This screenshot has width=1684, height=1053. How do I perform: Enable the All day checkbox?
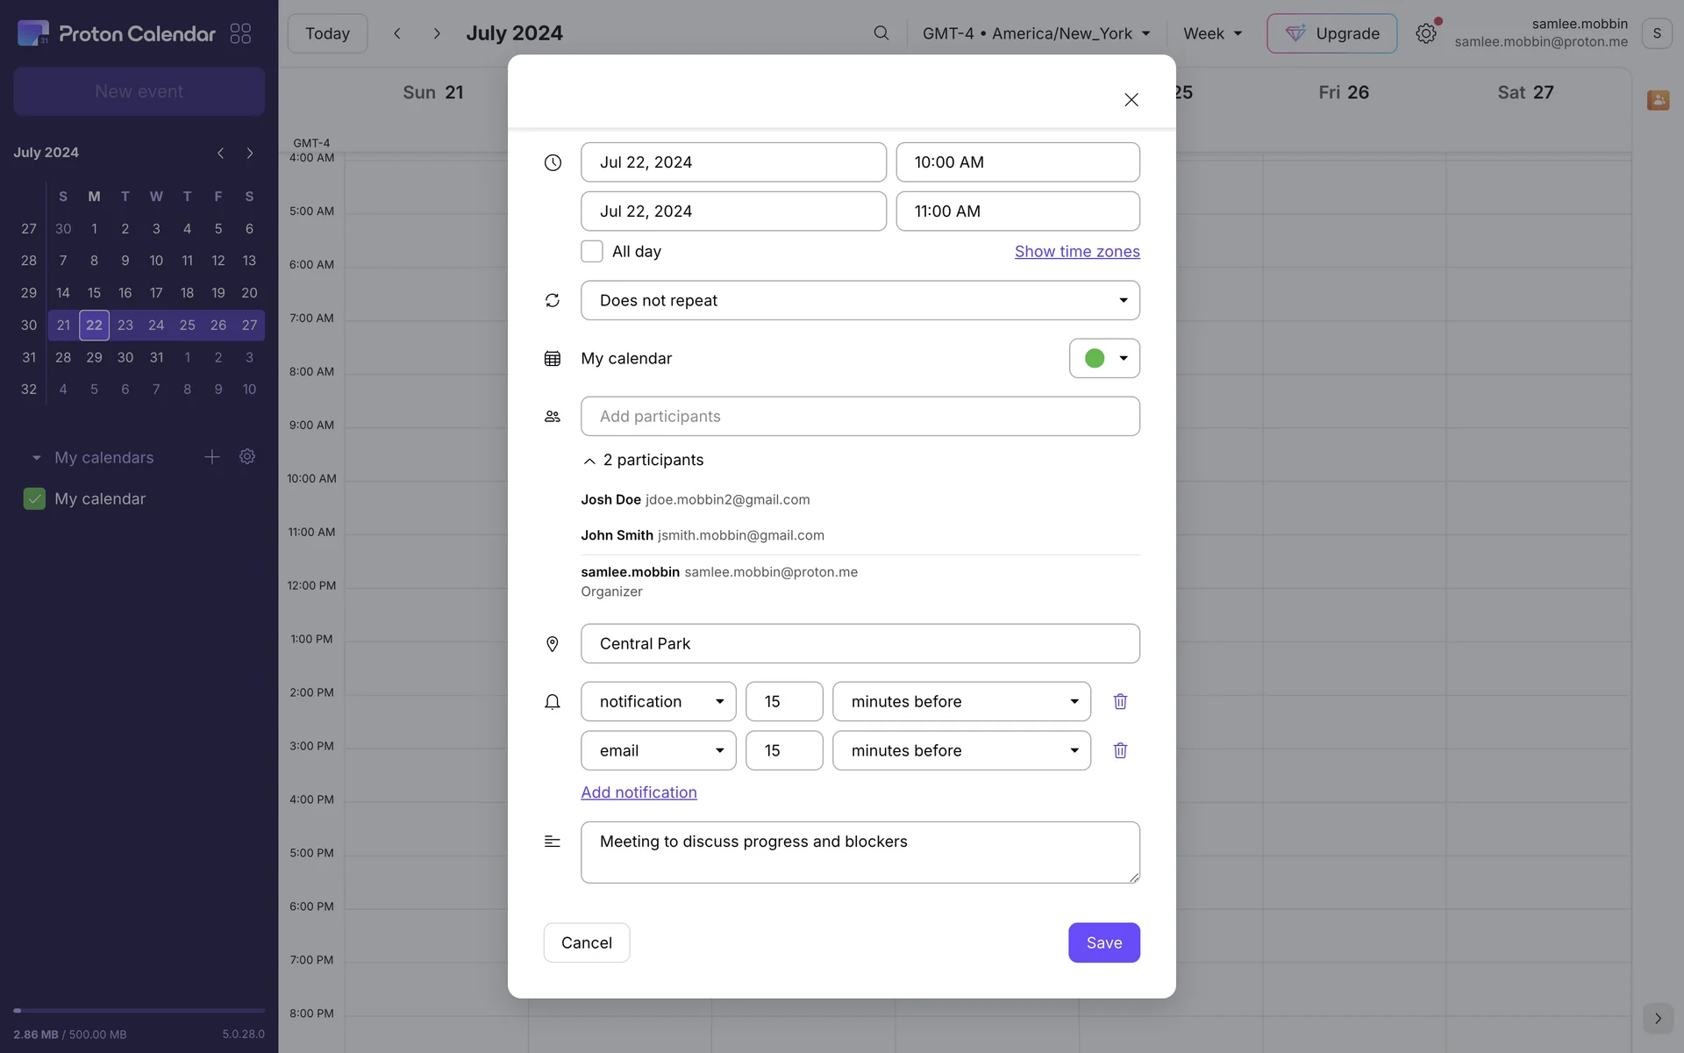point(592,252)
